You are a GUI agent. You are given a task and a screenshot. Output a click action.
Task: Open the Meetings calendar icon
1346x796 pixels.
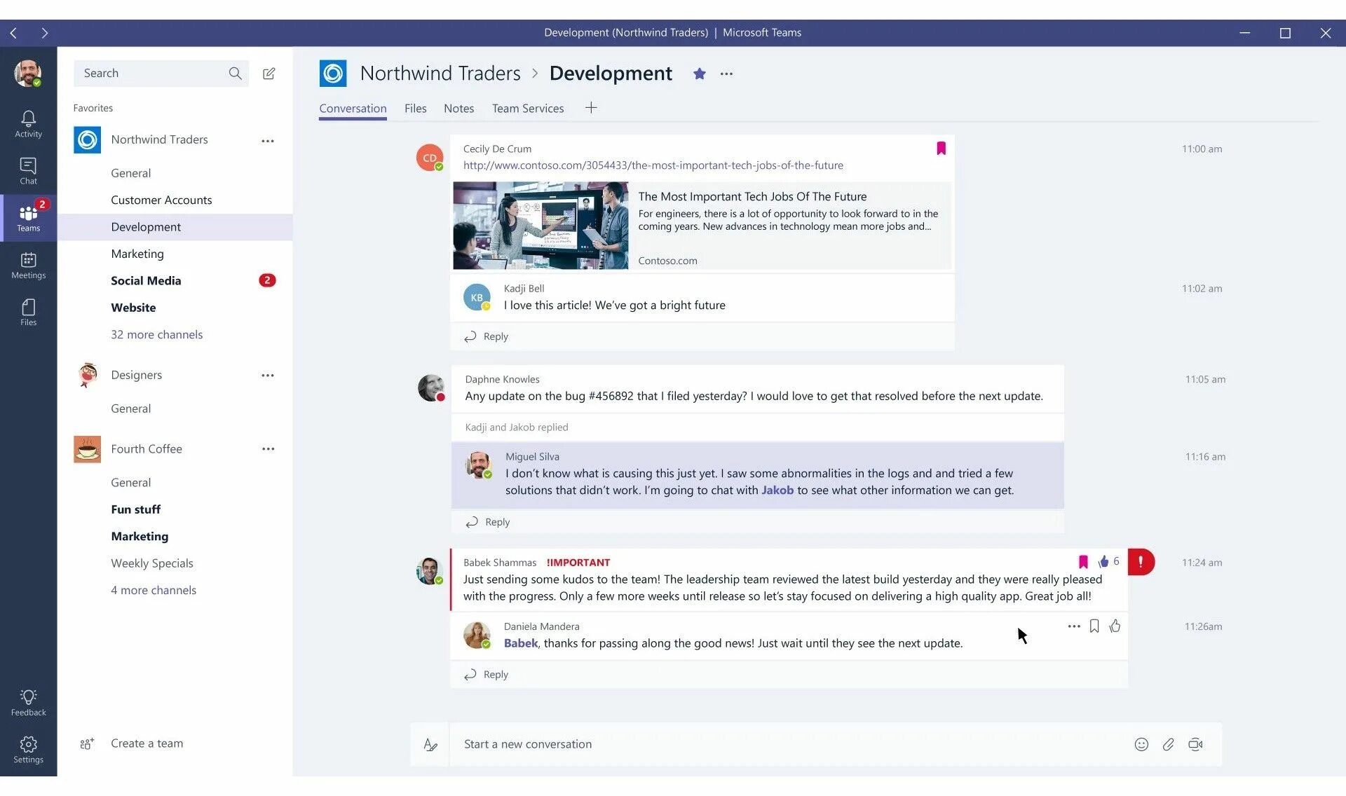pyautogui.click(x=28, y=266)
